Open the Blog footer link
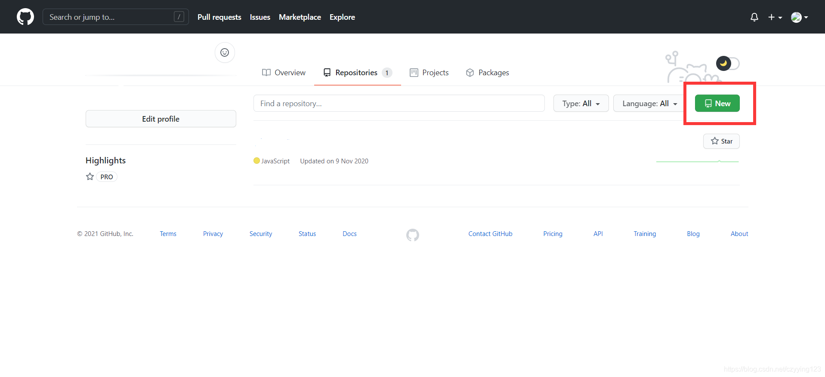 tap(693, 234)
